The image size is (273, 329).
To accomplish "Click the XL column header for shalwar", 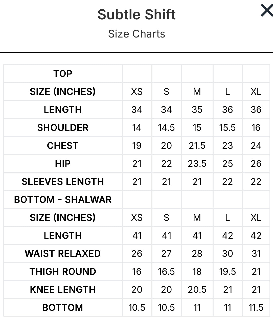I will click(256, 217).
